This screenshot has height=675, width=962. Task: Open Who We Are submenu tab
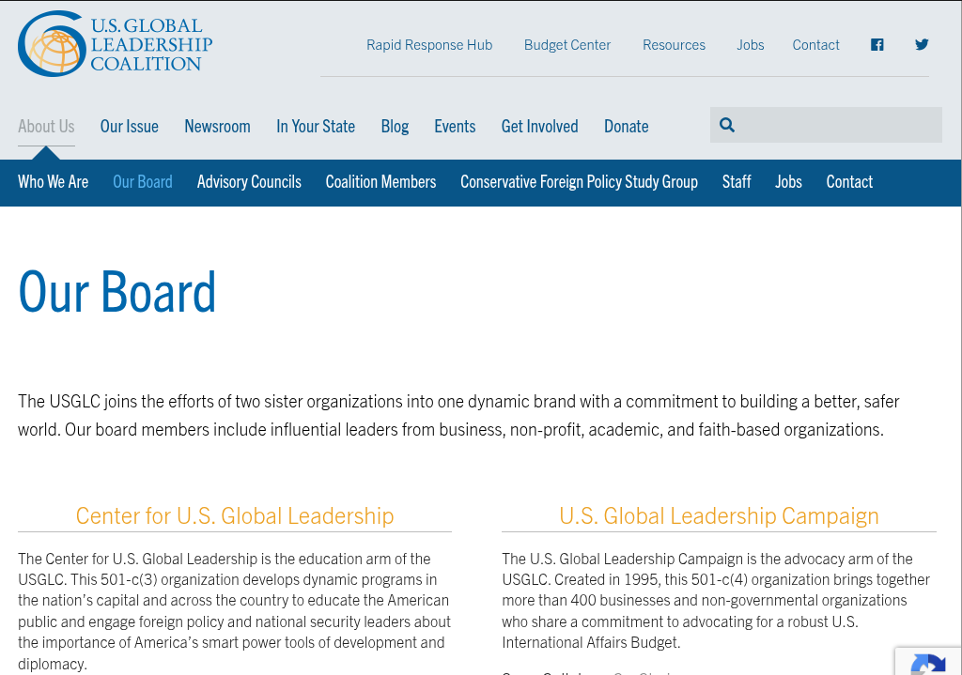(x=53, y=182)
